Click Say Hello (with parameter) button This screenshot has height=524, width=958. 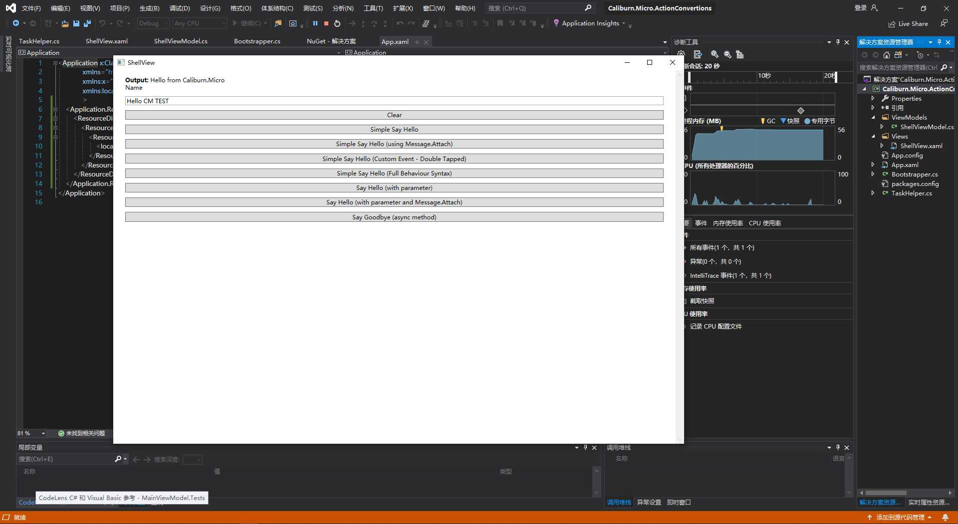394,188
